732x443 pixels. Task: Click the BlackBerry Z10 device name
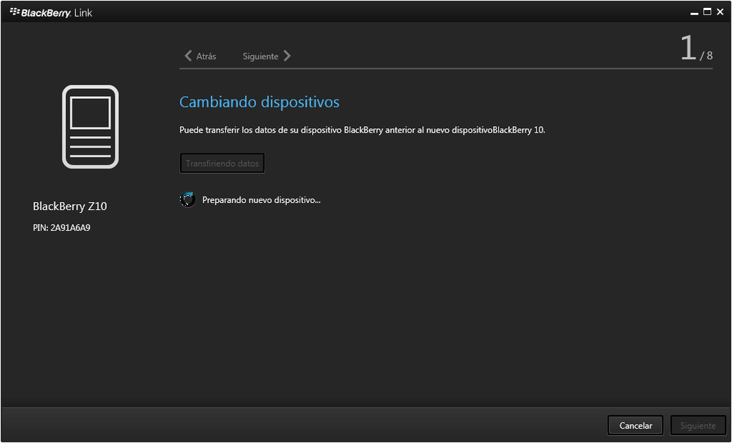tap(70, 206)
